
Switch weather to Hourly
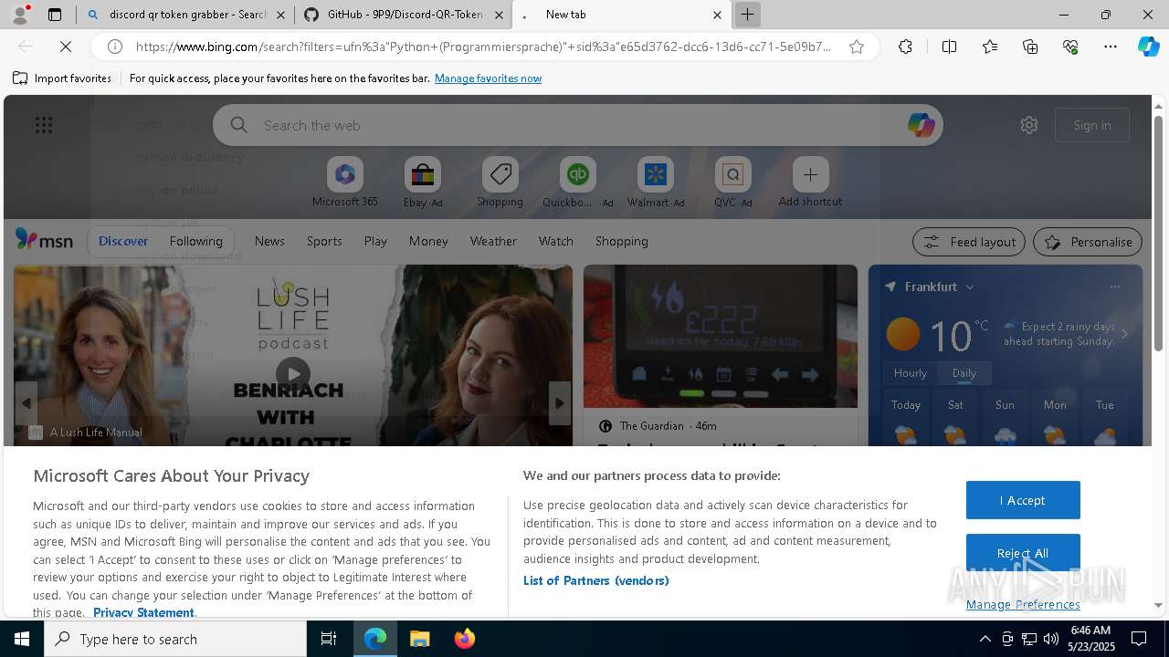911,373
